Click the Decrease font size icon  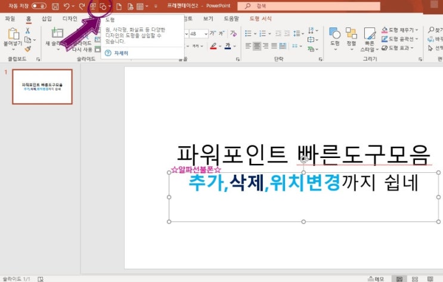point(222,33)
